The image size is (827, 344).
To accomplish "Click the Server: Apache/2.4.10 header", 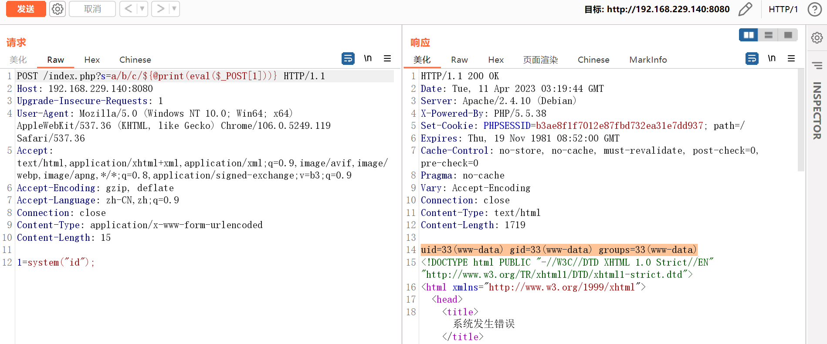I will click(498, 101).
